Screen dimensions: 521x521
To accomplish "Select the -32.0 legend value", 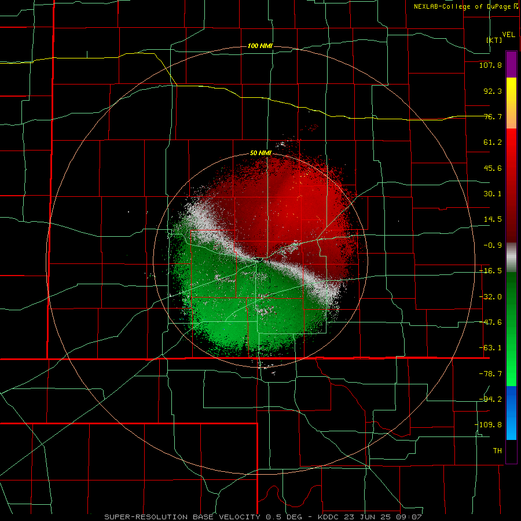I will (490, 297).
